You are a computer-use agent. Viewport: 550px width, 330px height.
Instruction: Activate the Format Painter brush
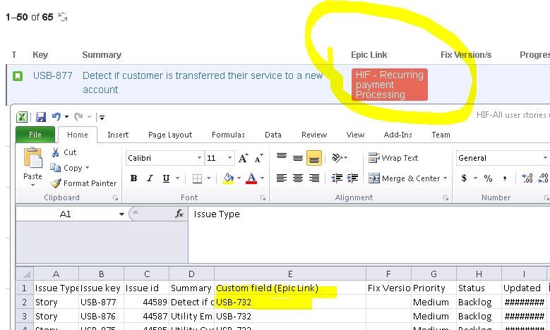click(83, 183)
